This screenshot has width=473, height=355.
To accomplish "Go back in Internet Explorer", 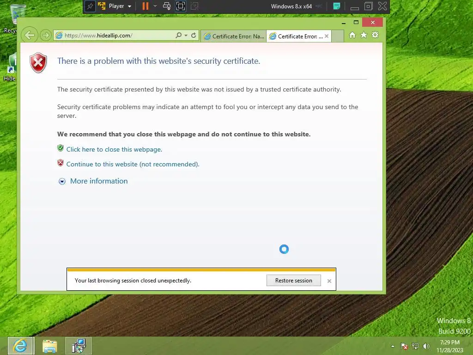I will 30,35.
